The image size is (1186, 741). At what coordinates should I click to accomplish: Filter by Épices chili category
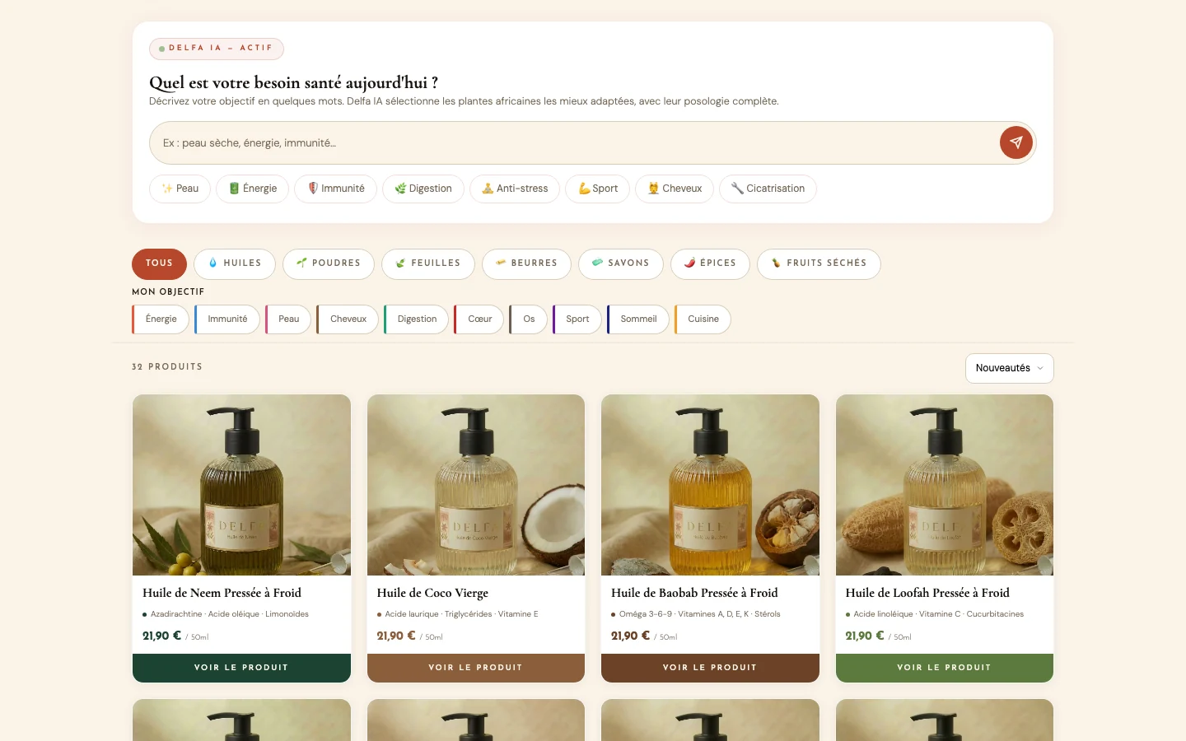pos(710,263)
